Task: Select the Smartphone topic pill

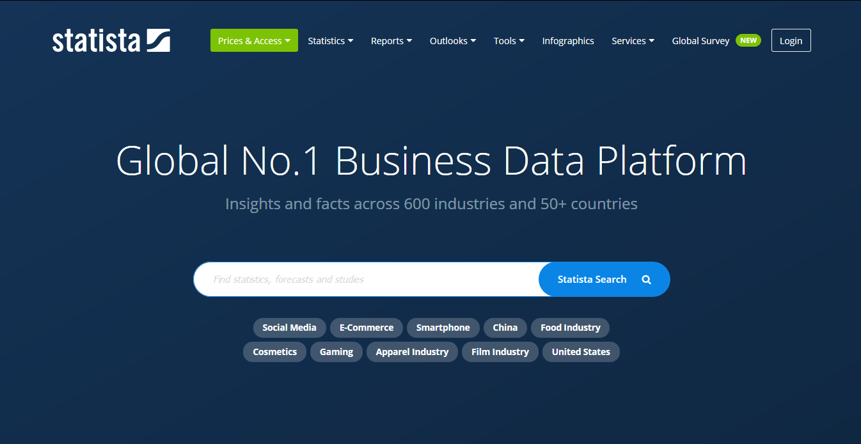Action: 443,328
